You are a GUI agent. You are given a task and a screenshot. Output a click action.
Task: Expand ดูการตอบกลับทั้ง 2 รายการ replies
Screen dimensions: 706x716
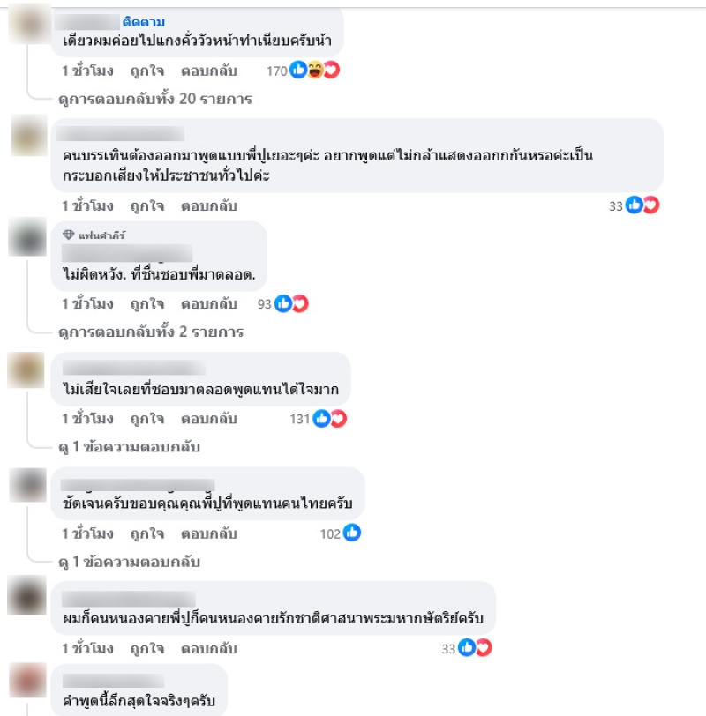pyautogui.click(x=151, y=332)
